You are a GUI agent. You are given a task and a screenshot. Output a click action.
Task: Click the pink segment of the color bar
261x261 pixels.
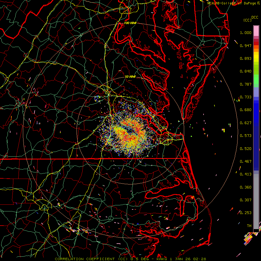[256, 31]
